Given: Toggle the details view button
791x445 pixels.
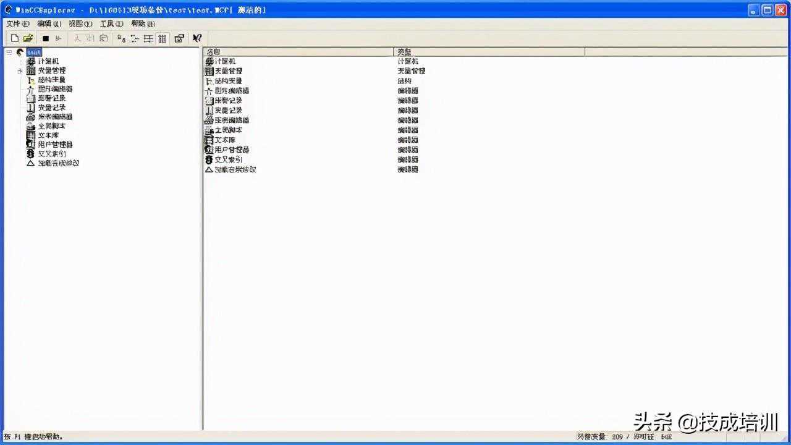Looking at the screenshot, I should (162, 38).
